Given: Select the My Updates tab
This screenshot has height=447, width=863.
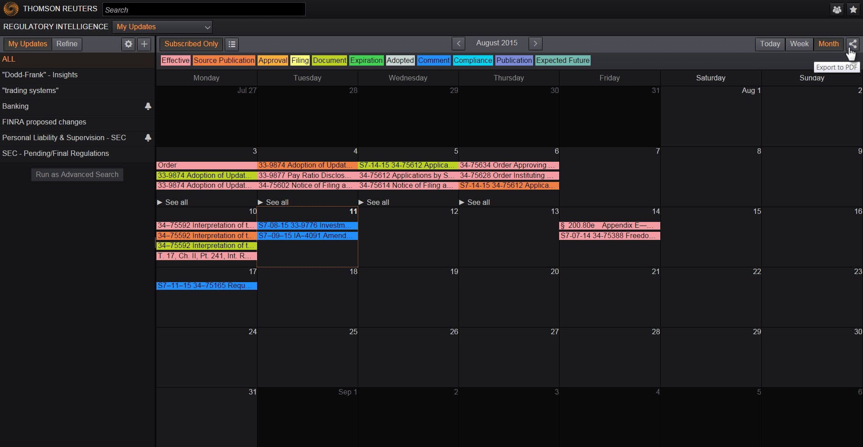Looking at the screenshot, I should pyautogui.click(x=28, y=44).
